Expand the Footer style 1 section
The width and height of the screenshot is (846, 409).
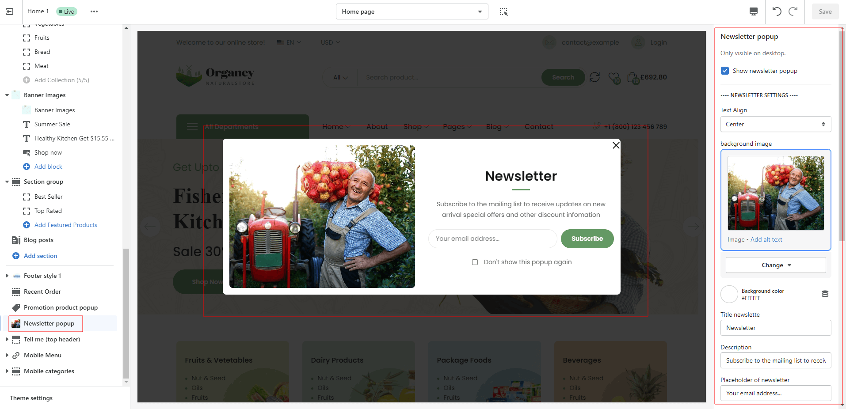(x=7, y=276)
